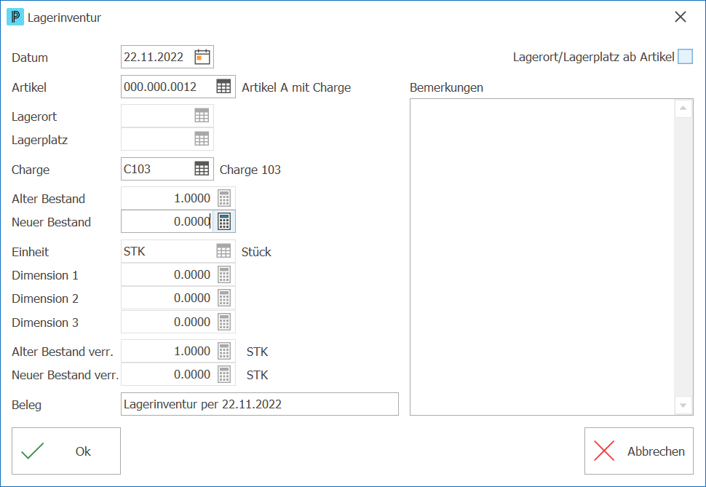Open calculator icon for Dimension 3

point(224,322)
